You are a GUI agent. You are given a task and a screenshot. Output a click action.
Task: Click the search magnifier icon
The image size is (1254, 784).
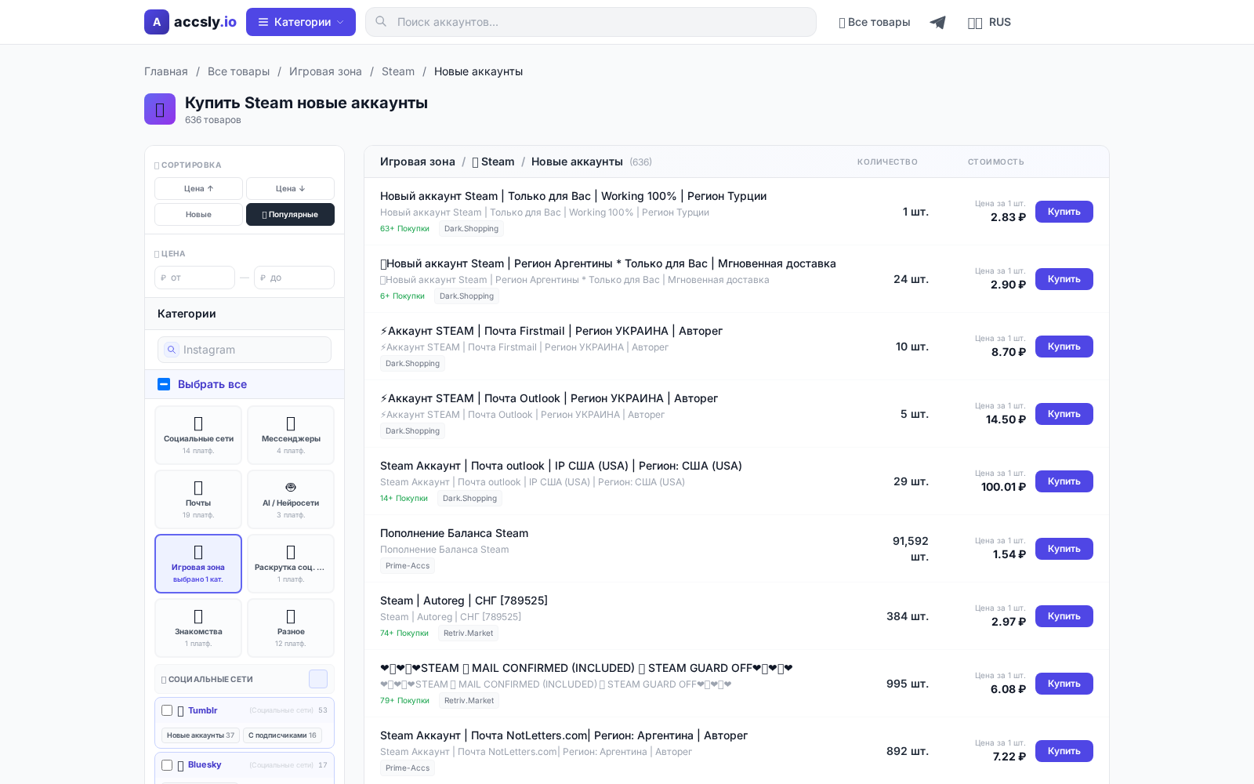click(381, 22)
